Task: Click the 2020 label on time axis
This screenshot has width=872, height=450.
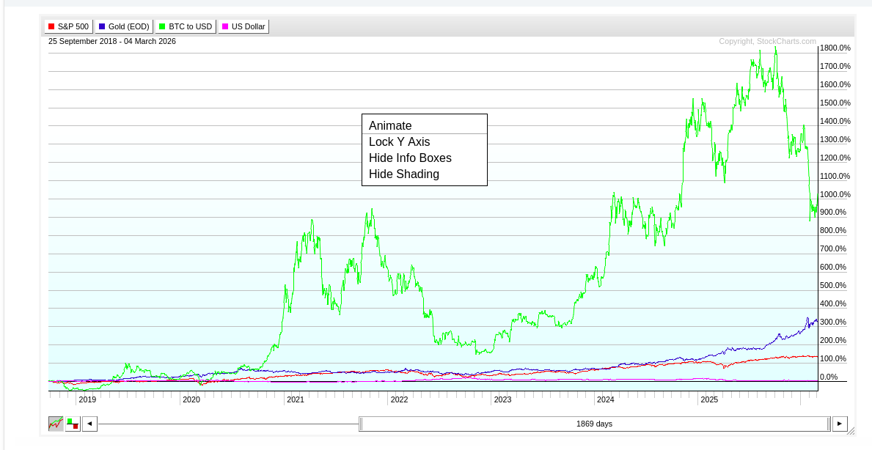Action: (191, 399)
